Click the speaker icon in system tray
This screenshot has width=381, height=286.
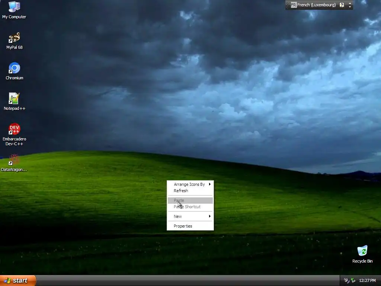346,280
